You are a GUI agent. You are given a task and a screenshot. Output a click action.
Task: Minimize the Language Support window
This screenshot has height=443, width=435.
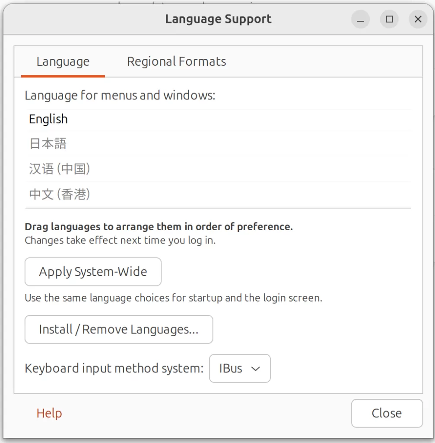click(x=360, y=19)
